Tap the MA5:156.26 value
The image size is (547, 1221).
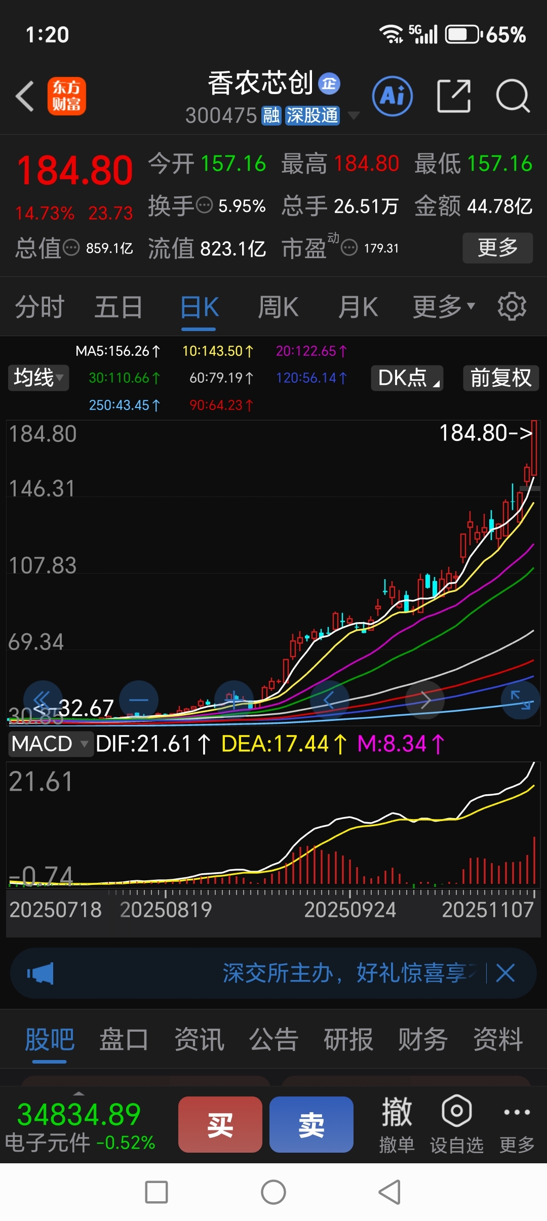point(118,351)
